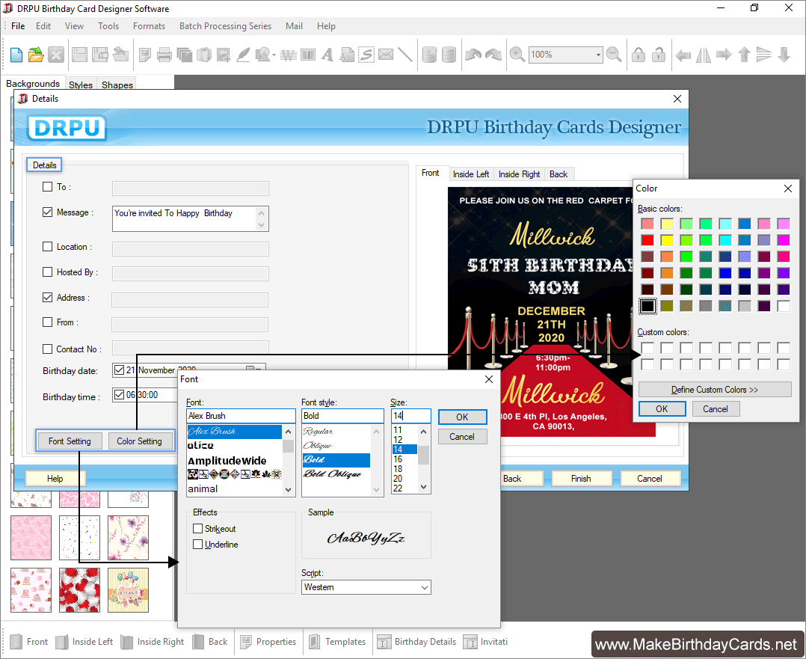Click the New document icon in toolbar
The height and width of the screenshot is (659, 806).
tap(16, 55)
